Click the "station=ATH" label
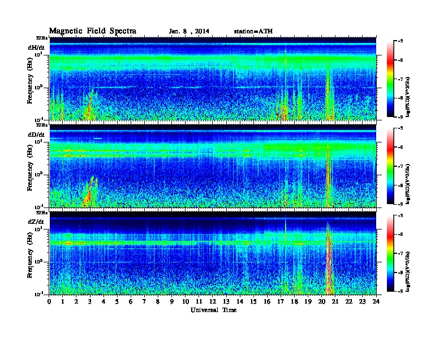 pos(253,31)
